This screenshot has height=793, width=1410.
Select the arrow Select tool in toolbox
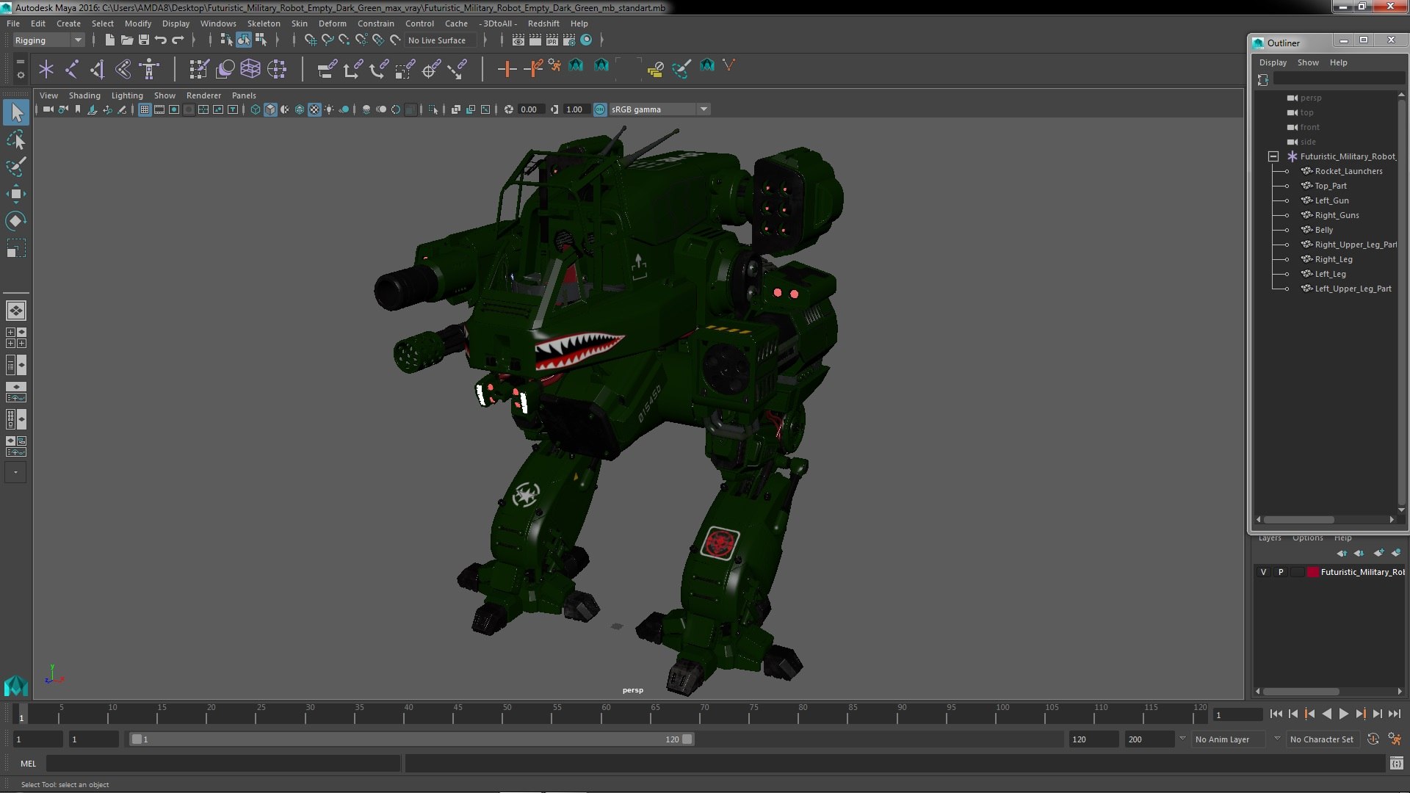[x=16, y=112]
